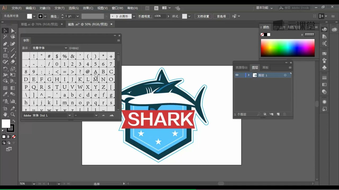
Task: Select the Hand tool
Action: 5,115
